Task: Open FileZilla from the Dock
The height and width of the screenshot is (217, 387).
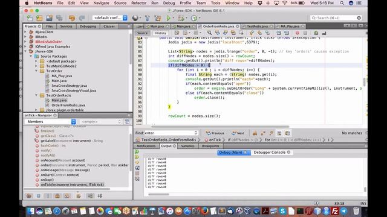Action: click(x=334, y=211)
